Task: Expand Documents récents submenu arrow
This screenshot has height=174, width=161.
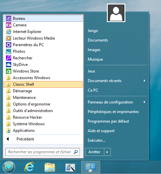Action: point(144,80)
